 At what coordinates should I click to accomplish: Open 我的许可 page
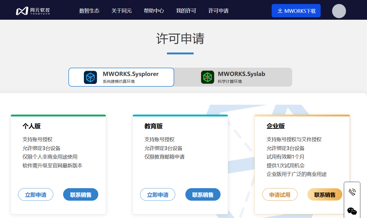tap(186, 11)
